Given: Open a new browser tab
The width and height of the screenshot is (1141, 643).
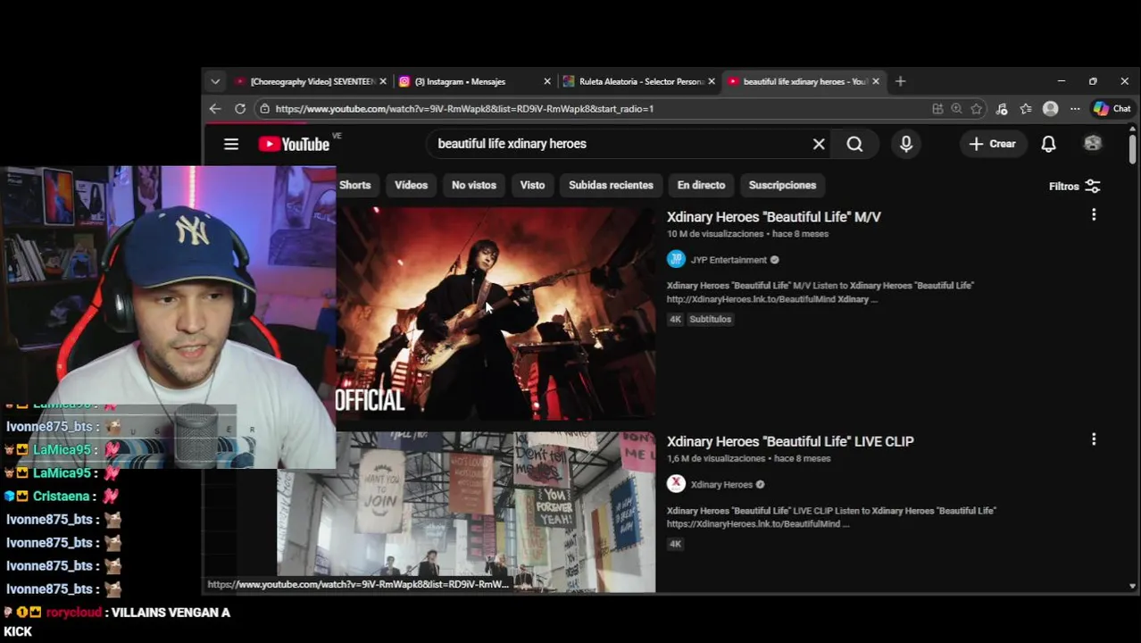Looking at the screenshot, I should [900, 81].
